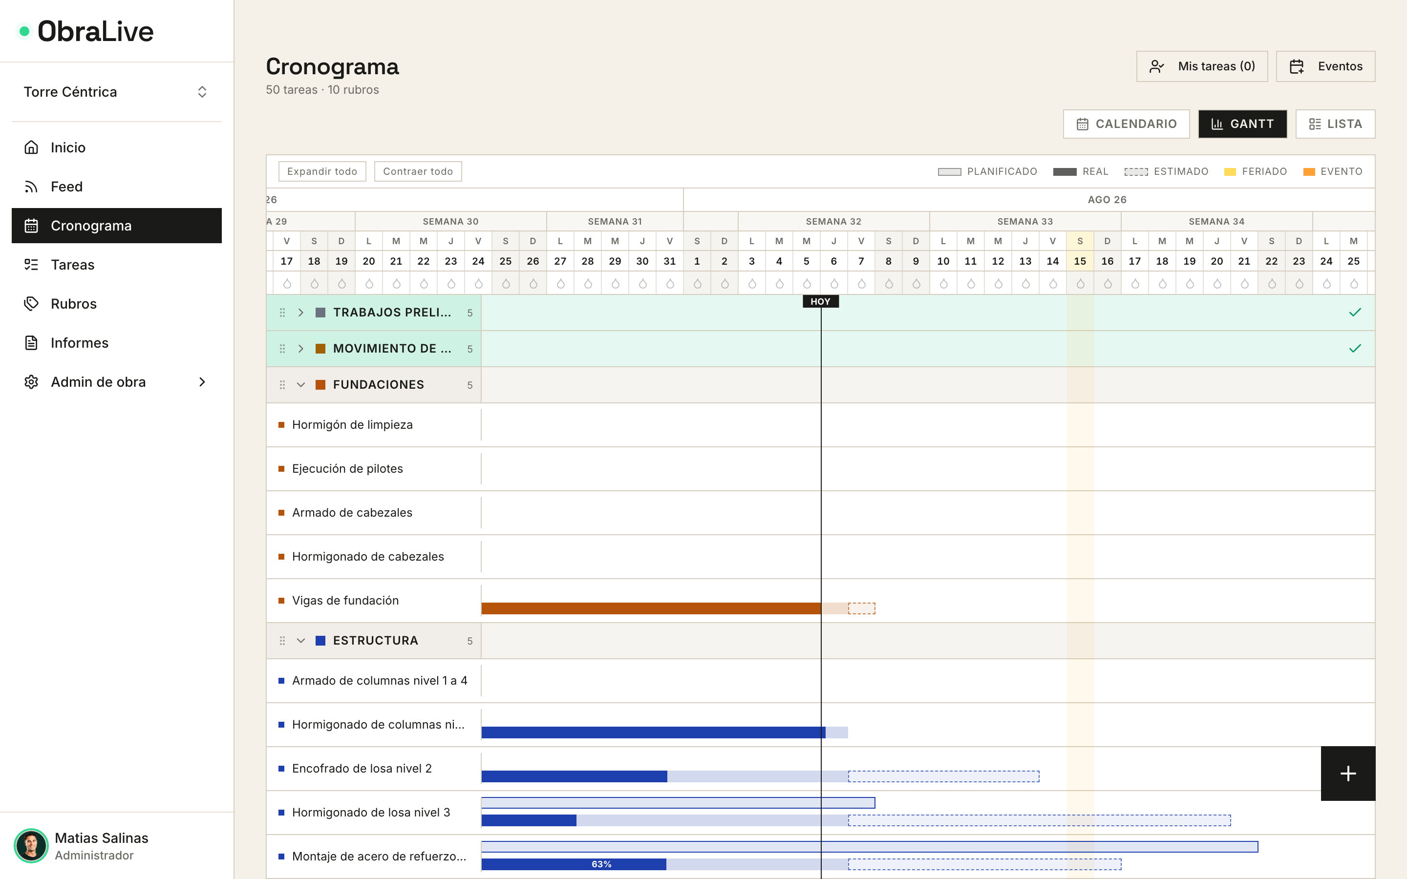Viewport: 1407px width, 879px height.
Task: Select the Hormigonado de cabezales task
Action: [x=367, y=557]
